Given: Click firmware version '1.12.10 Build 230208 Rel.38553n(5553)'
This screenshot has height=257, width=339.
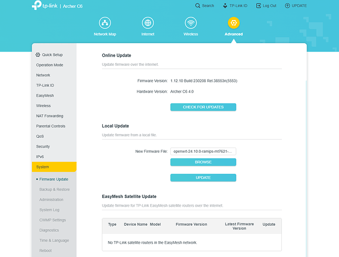Looking at the screenshot, I should [x=204, y=81].
